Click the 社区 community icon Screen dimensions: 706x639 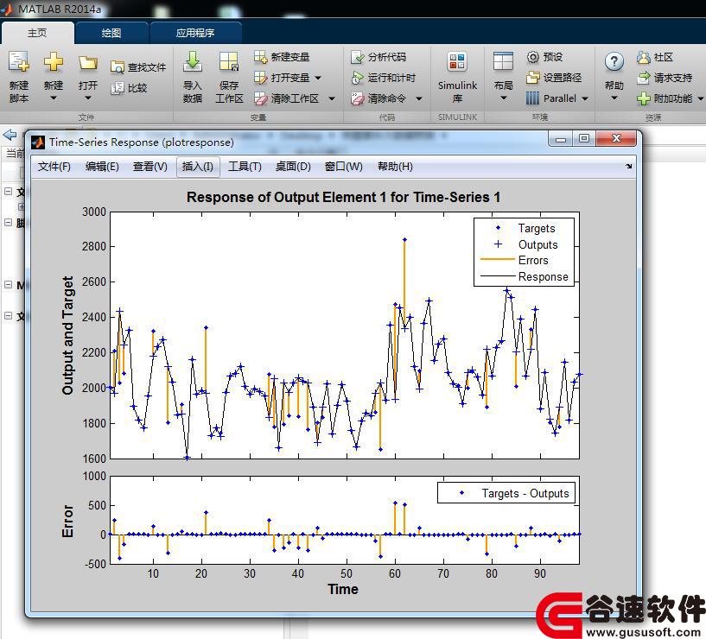pos(644,57)
